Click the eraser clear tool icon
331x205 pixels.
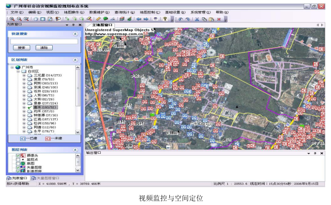[89, 19]
